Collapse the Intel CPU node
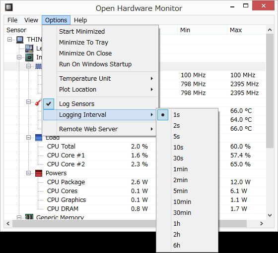This screenshot has height=253, width=278. pos(19,57)
